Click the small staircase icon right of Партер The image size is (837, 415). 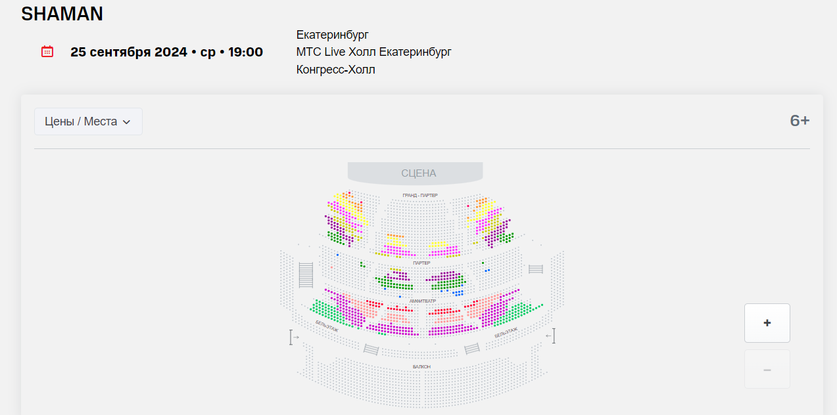coord(536,269)
